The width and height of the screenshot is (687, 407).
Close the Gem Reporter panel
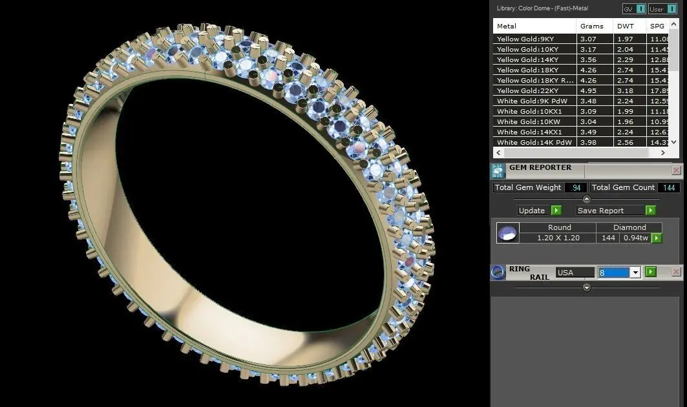(676, 170)
